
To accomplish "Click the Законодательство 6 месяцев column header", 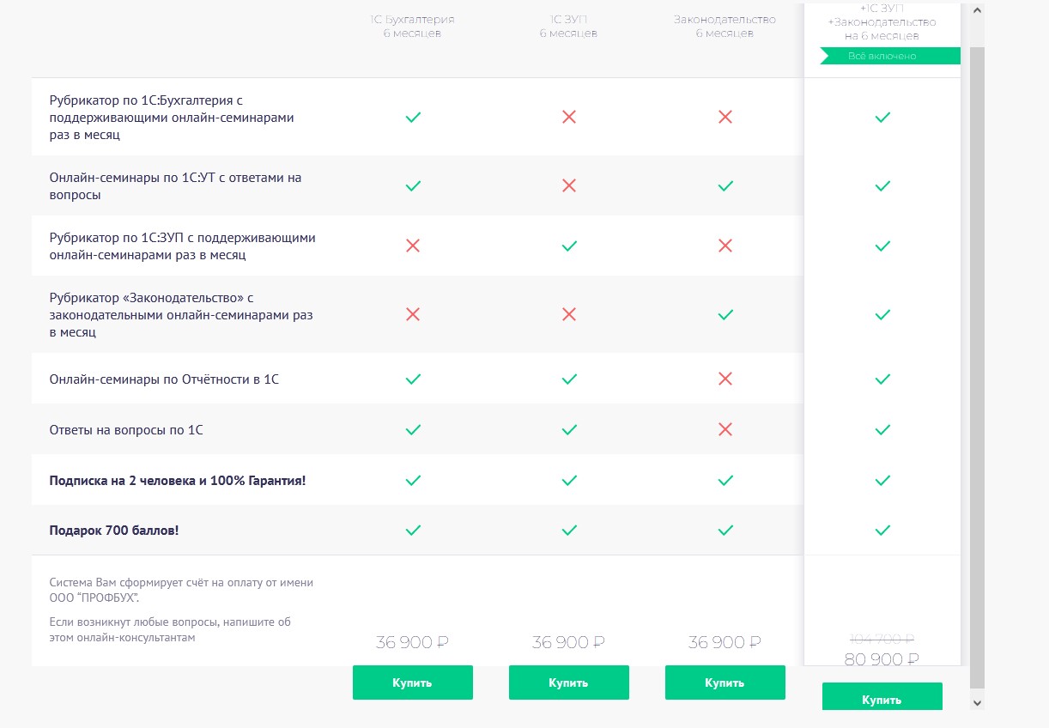I will point(725,26).
